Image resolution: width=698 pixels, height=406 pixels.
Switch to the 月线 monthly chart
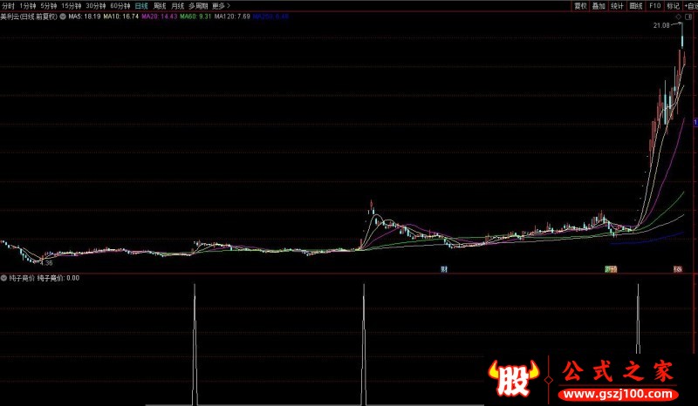tap(178, 6)
